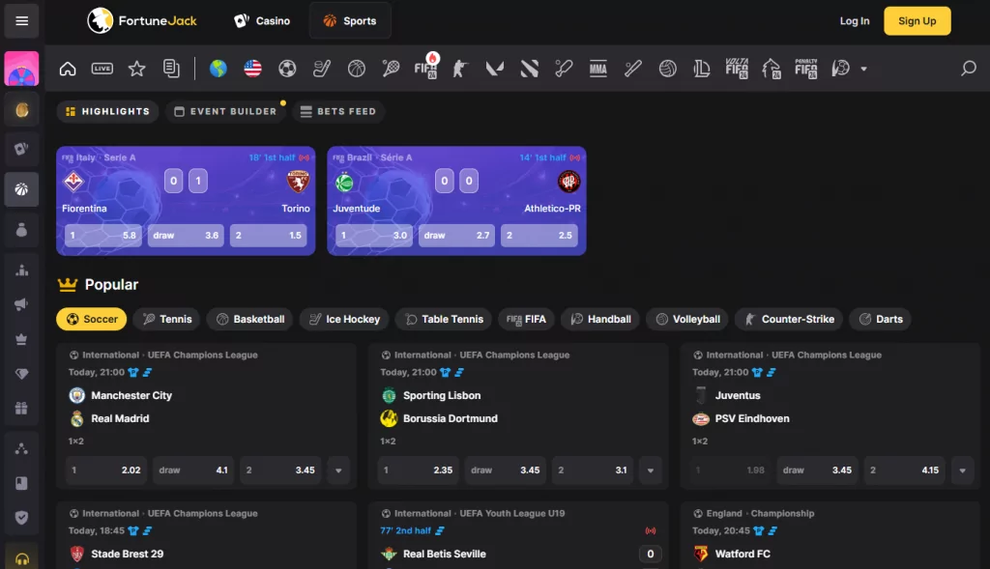Screen dimensions: 990x569
Task: Select the Soccer filter chip
Action: point(93,319)
